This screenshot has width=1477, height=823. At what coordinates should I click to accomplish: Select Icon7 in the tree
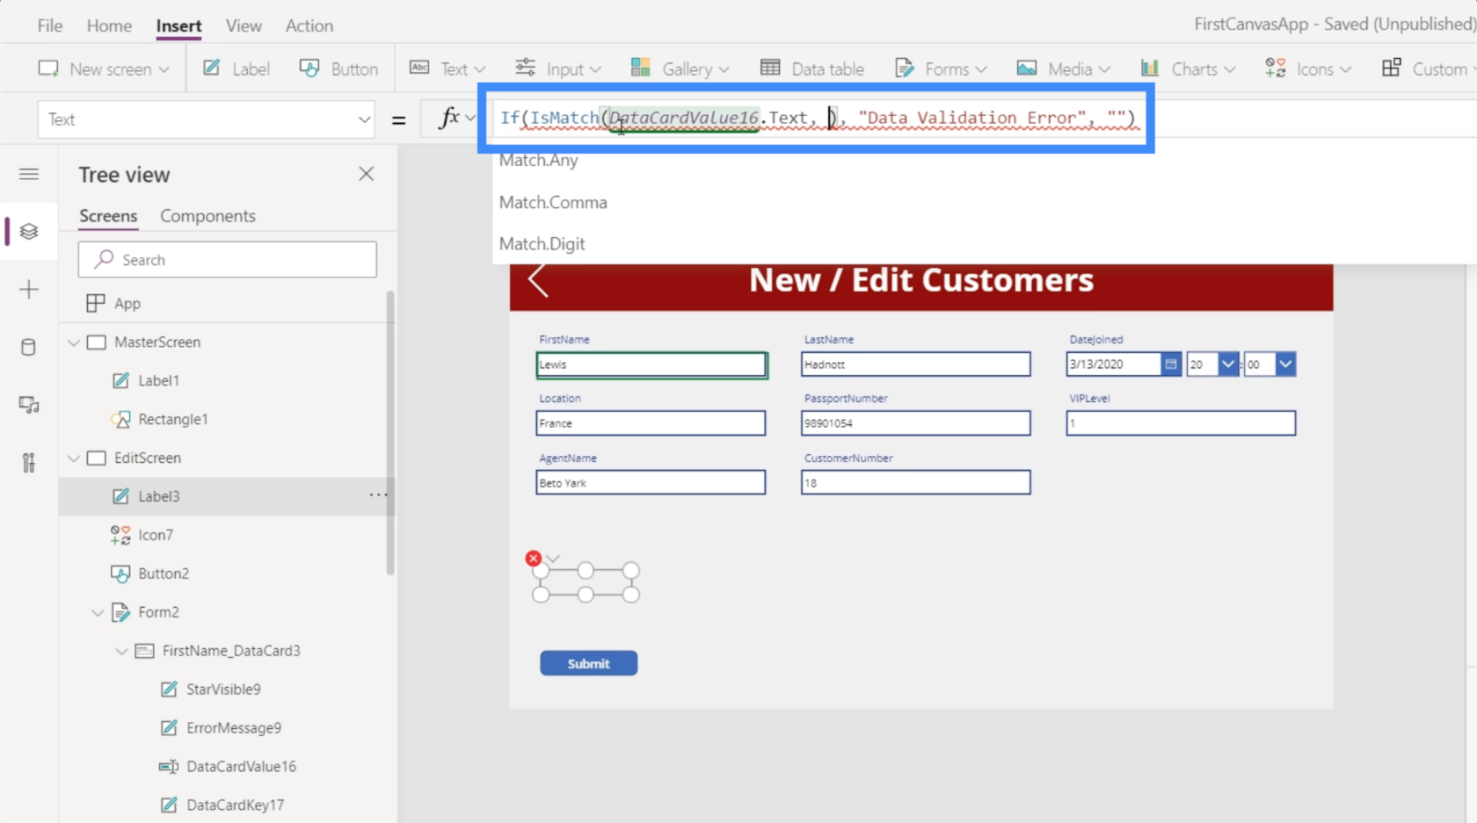point(156,535)
